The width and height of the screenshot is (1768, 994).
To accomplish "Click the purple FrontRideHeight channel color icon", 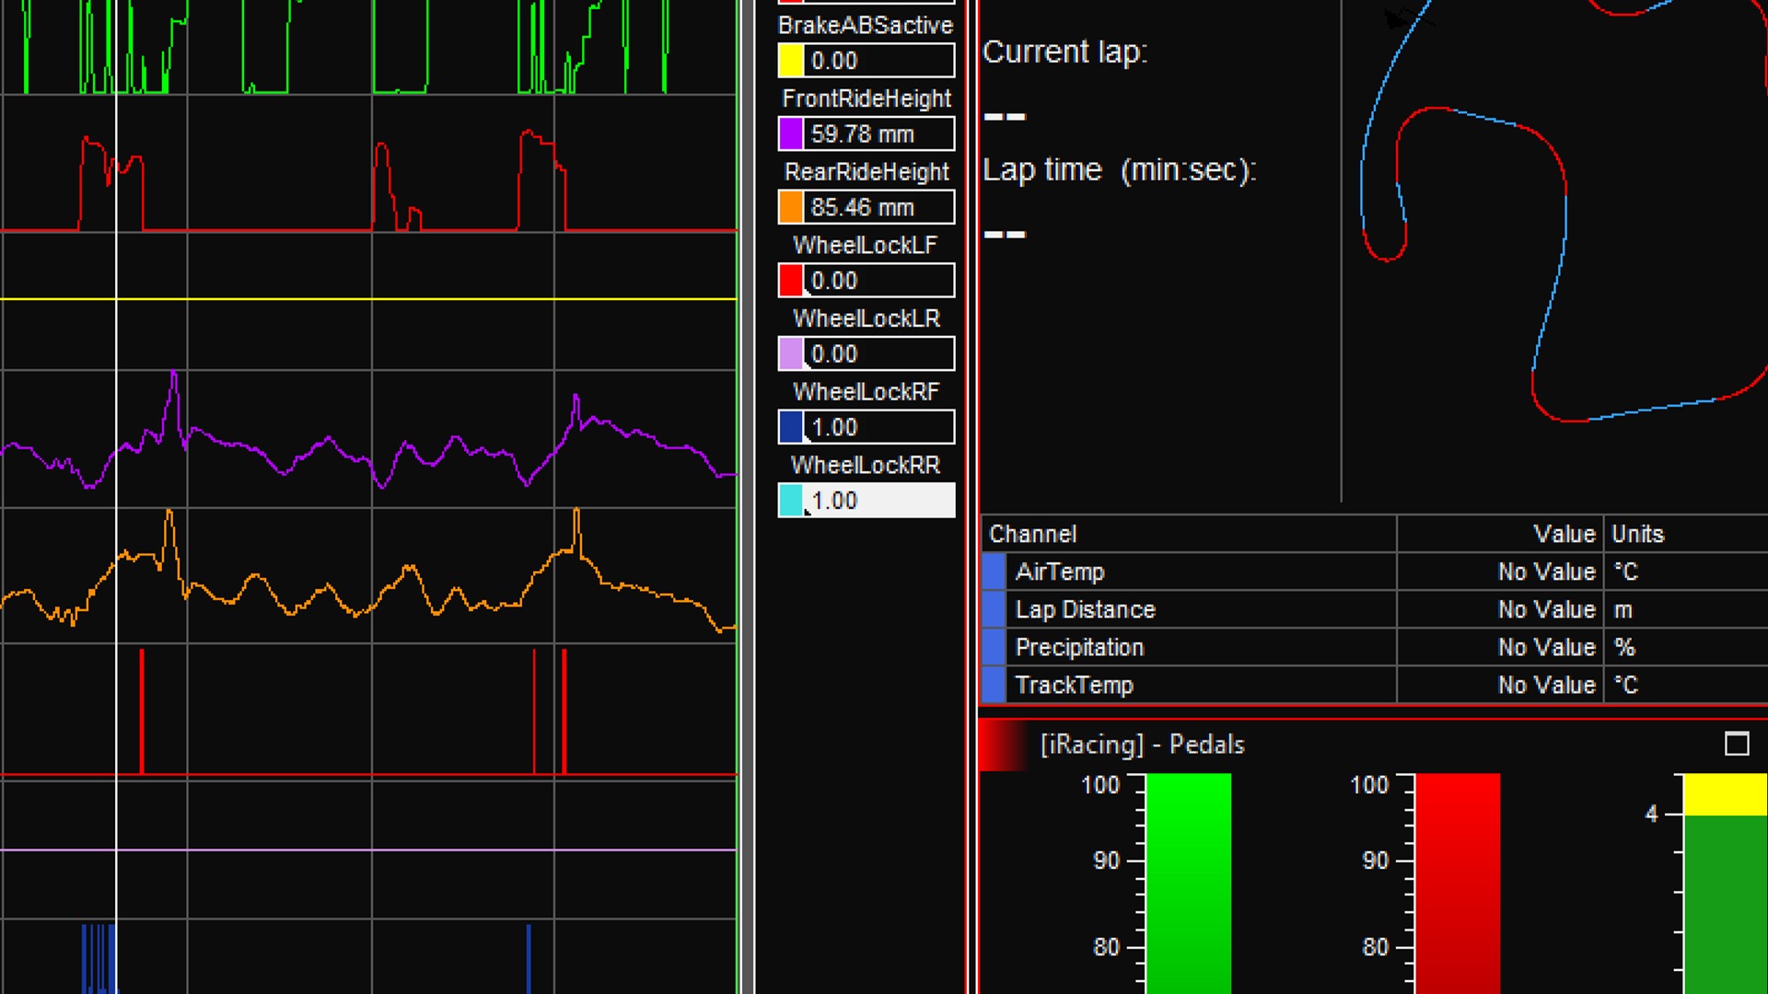I will pos(791,133).
